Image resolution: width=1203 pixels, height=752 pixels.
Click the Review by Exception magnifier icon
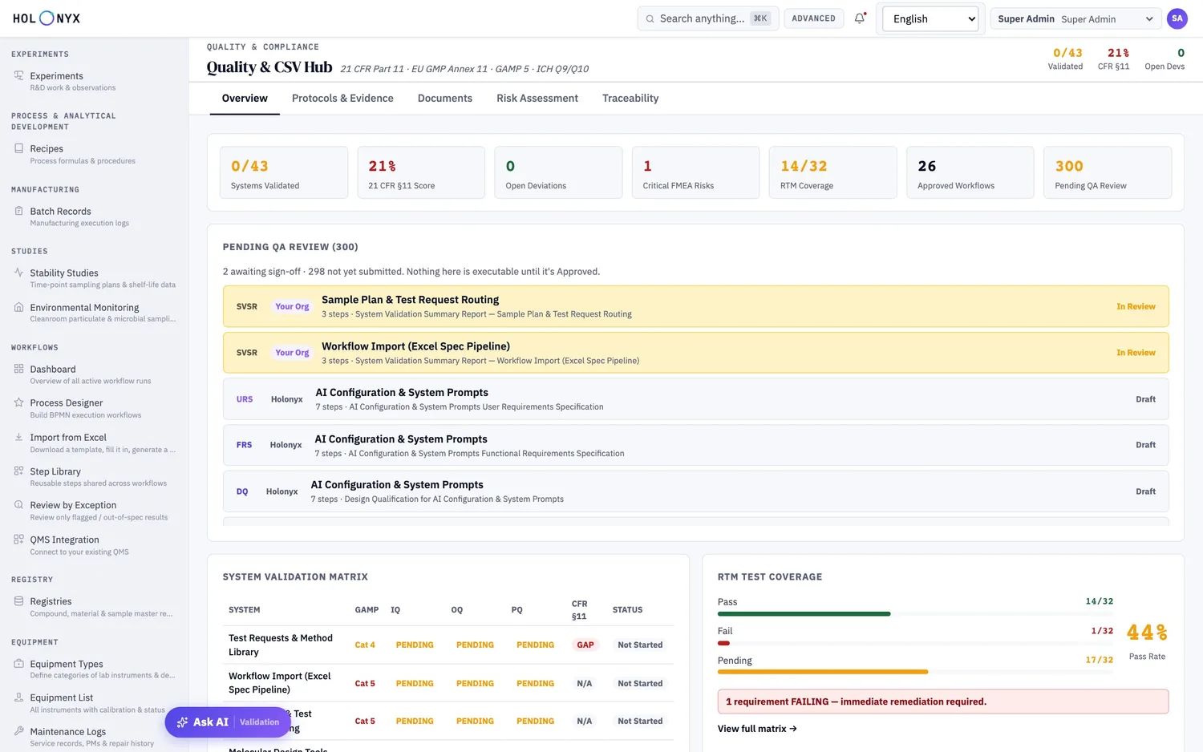point(18,505)
